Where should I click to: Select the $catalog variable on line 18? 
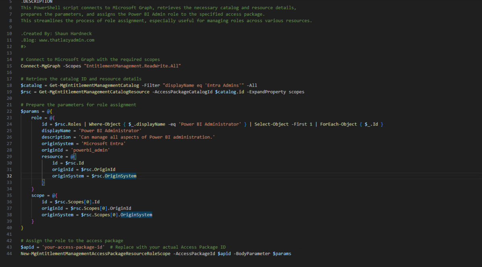click(31, 85)
